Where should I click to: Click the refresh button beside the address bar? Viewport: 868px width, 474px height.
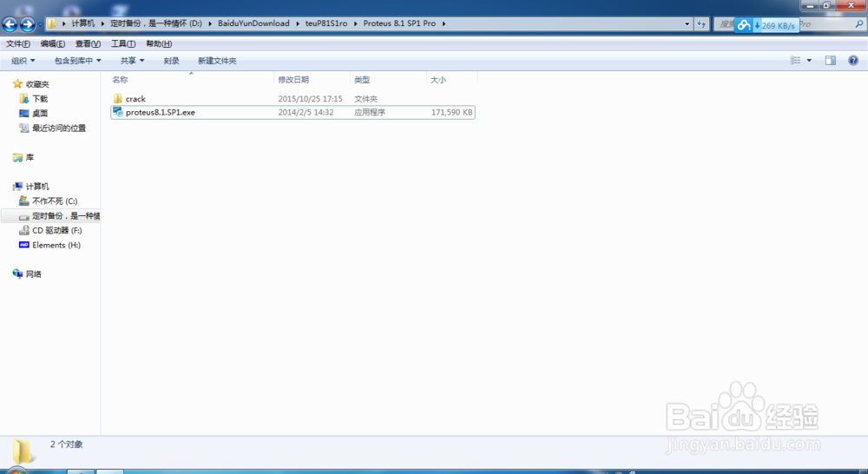(x=701, y=23)
